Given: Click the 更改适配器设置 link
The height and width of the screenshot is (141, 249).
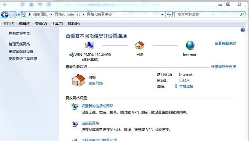Looking at the screenshot, I should click(x=21, y=51).
